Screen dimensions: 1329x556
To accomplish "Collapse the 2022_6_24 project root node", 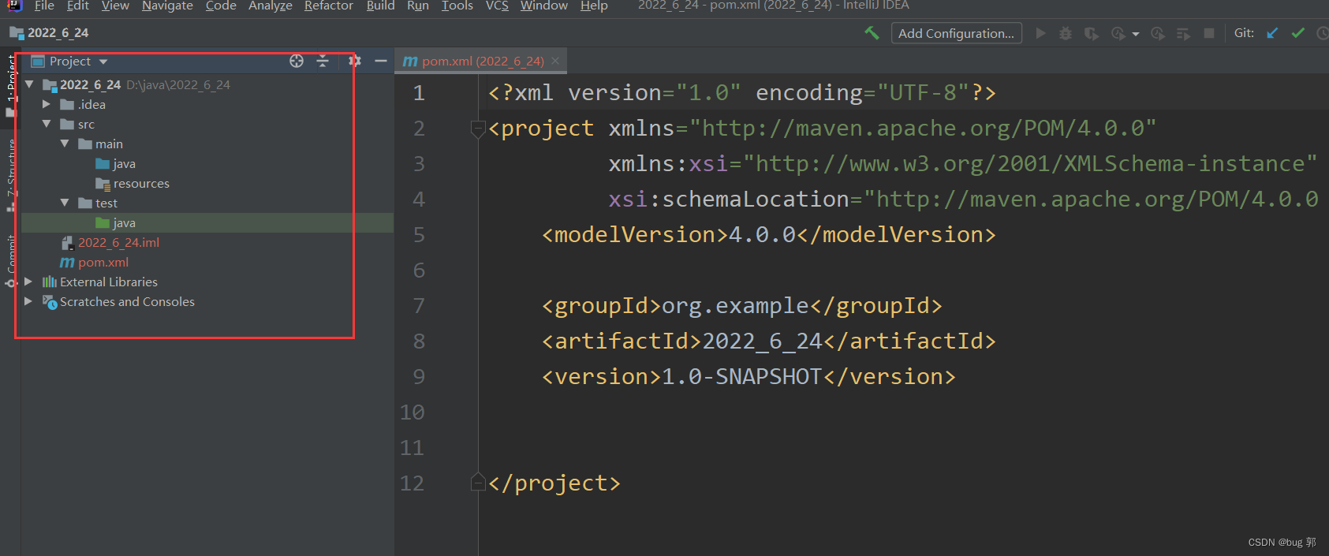I will point(29,84).
